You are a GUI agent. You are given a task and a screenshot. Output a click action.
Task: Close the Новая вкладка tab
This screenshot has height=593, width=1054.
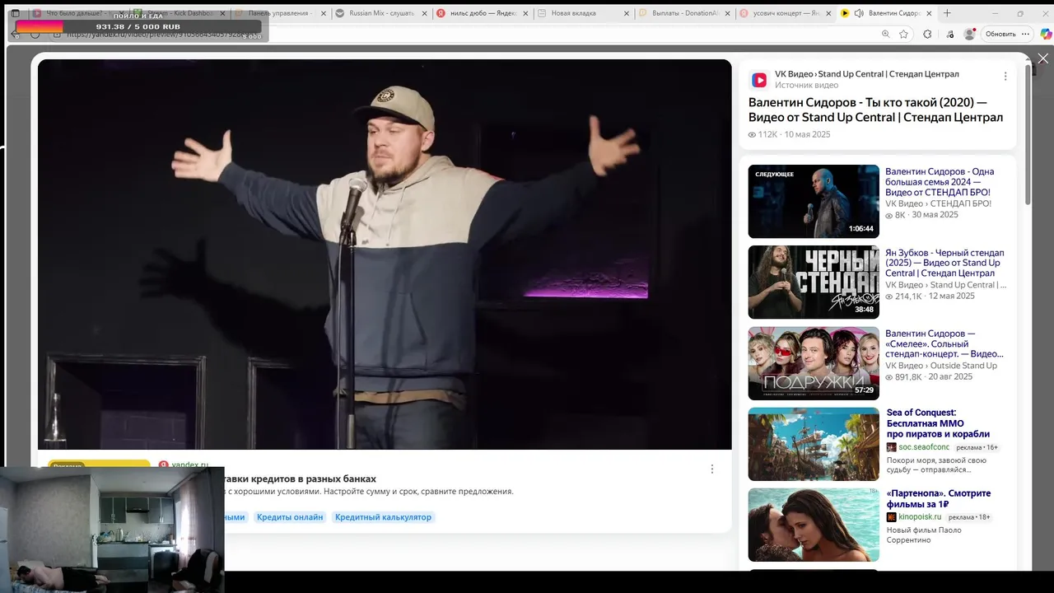click(x=627, y=13)
